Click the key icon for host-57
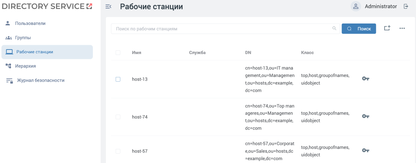416x163 pixels. pos(365,151)
